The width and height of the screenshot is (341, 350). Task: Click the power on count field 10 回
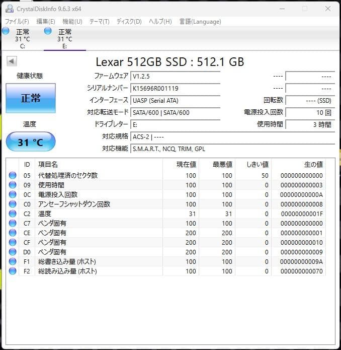[310, 112]
